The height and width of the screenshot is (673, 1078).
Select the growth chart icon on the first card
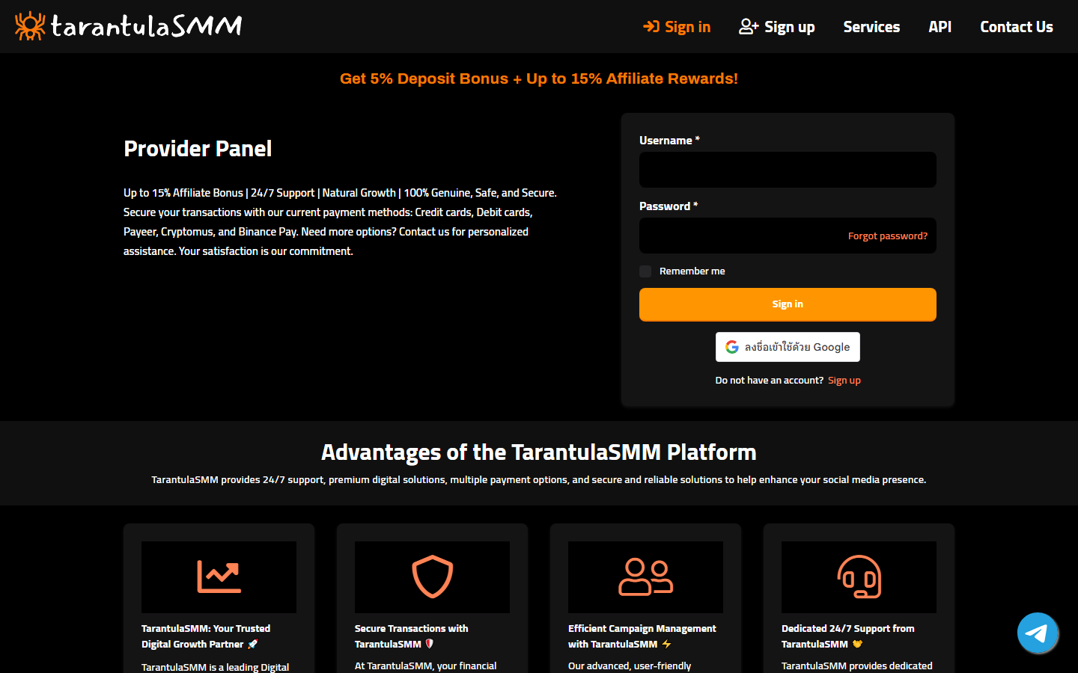219,577
